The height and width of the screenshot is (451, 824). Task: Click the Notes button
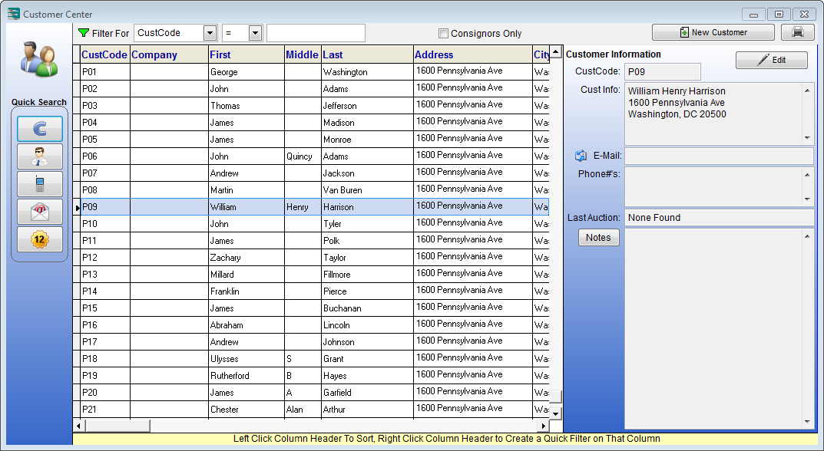coord(598,238)
